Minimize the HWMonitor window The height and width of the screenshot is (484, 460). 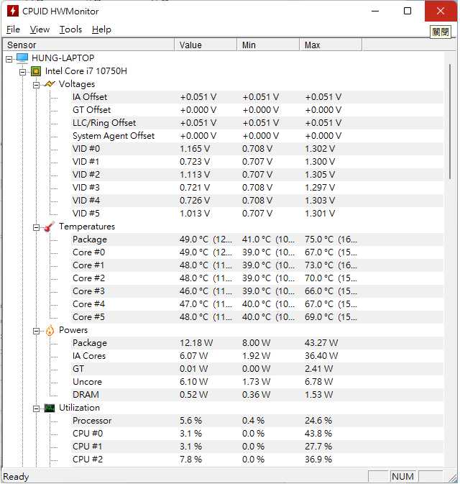coord(375,11)
